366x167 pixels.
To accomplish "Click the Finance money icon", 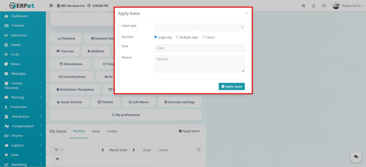I will (x=6, y=136).
